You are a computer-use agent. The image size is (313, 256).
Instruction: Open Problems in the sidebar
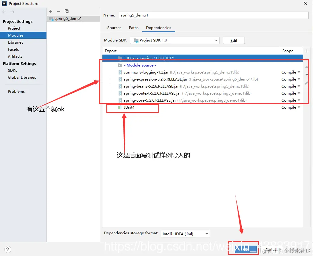point(17,92)
